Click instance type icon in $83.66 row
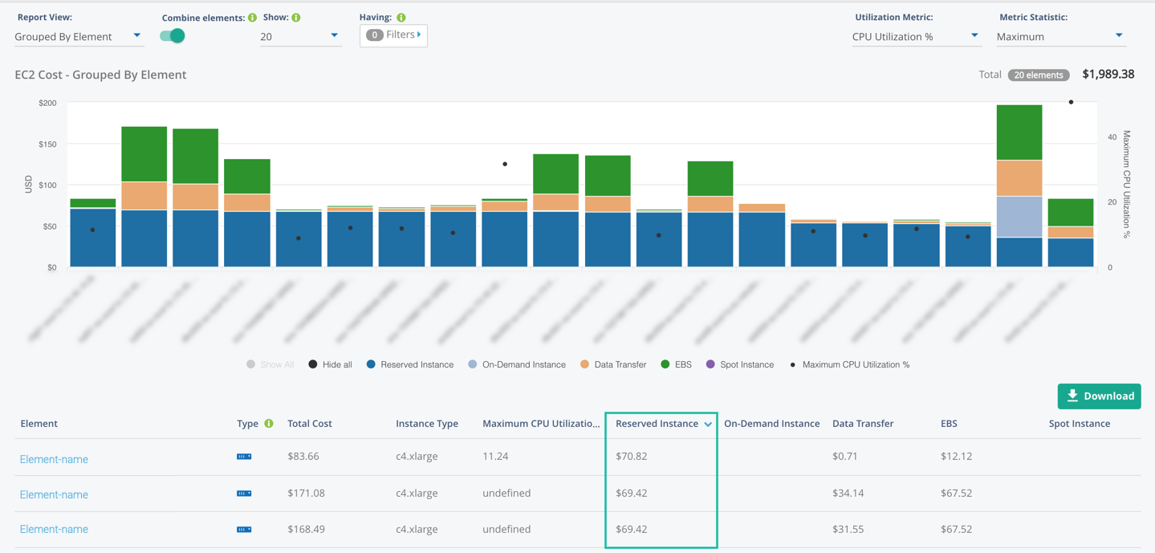Screen dimensions: 1155x553 (x=244, y=457)
